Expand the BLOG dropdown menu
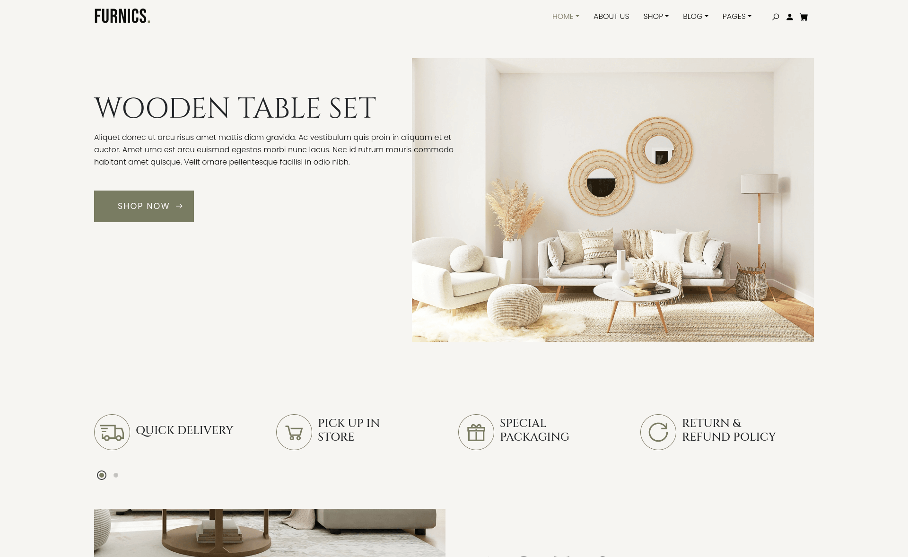Screen dimensions: 908x557 tap(695, 16)
